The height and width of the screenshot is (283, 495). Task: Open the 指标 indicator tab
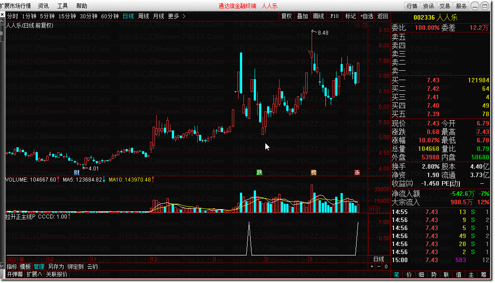tap(12, 267)
